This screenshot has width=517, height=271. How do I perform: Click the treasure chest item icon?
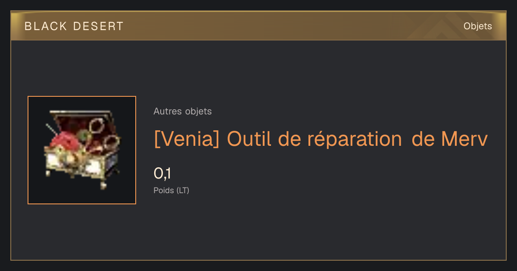tap(83, 150)
